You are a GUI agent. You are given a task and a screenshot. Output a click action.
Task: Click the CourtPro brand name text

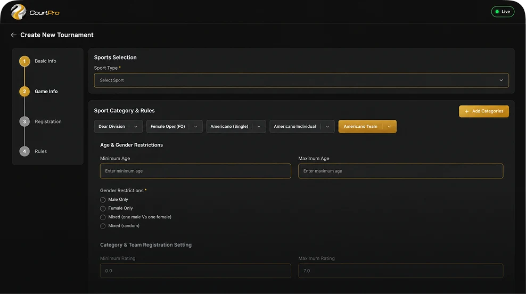44,13
